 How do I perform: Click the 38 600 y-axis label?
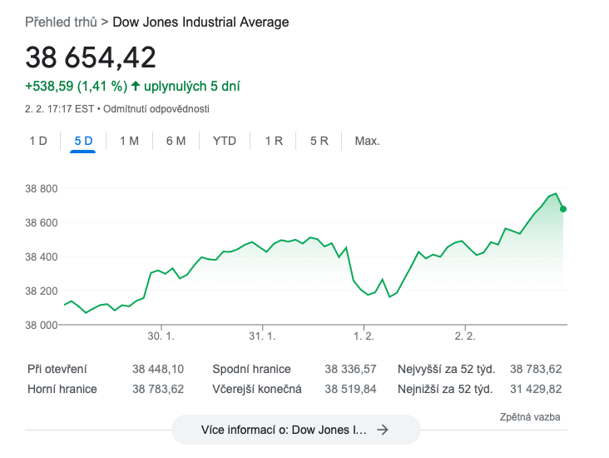41,223
